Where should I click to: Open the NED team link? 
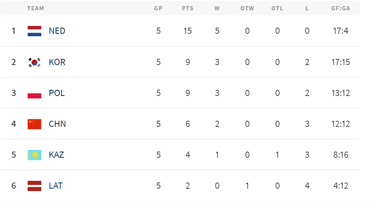pyautogui.click(x=57, y=31)
